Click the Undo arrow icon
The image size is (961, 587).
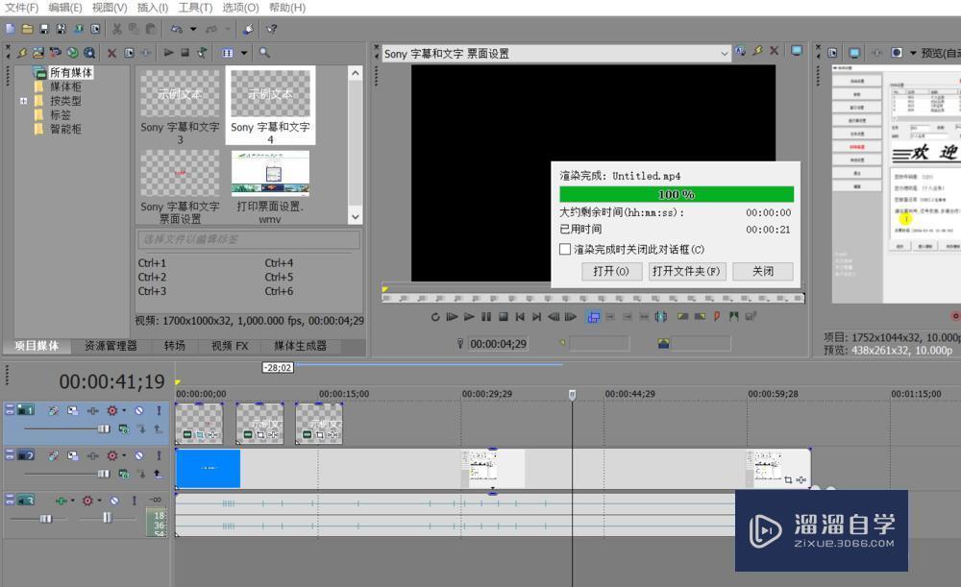pyautogui.click(x=177, y=29)
